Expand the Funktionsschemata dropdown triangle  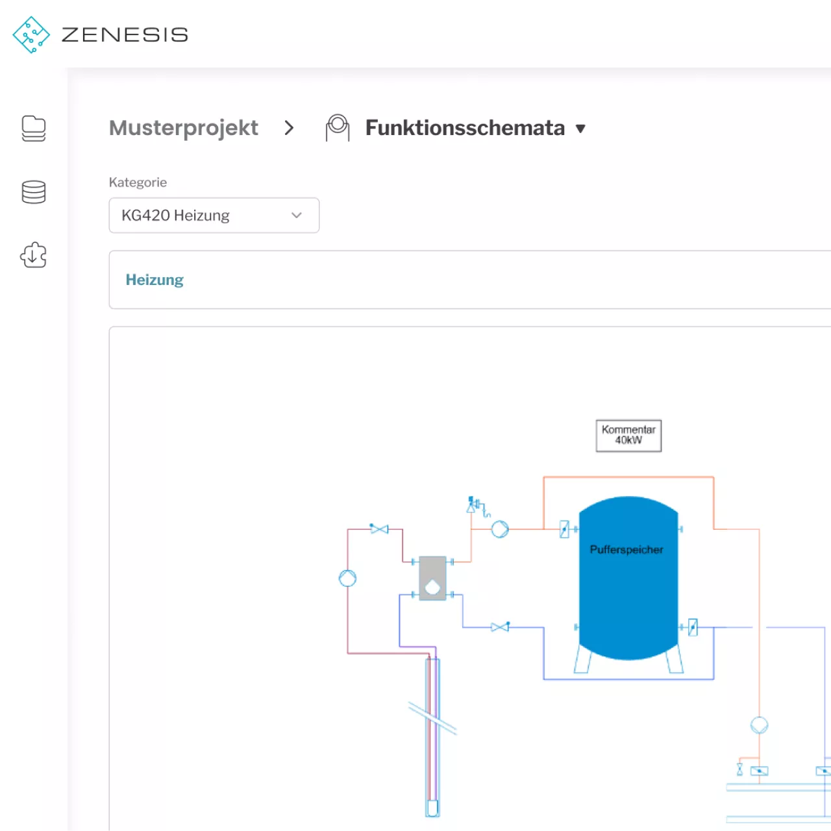tap(580, 129)
